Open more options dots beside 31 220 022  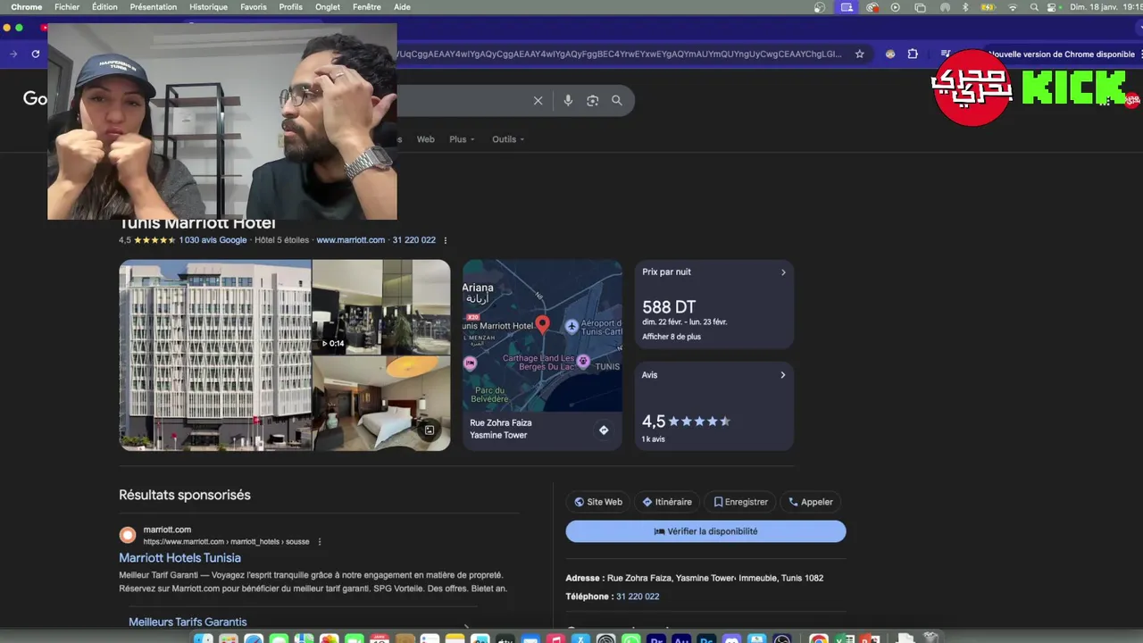445,240
